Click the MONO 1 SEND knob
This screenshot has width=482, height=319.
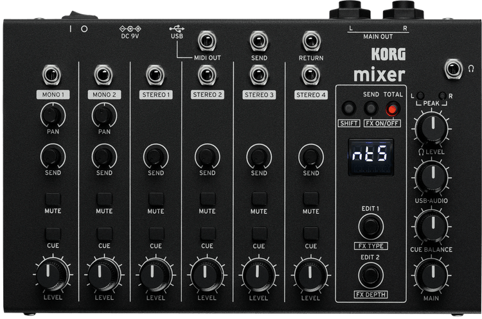pyautogui.click(x=52, y=156)
